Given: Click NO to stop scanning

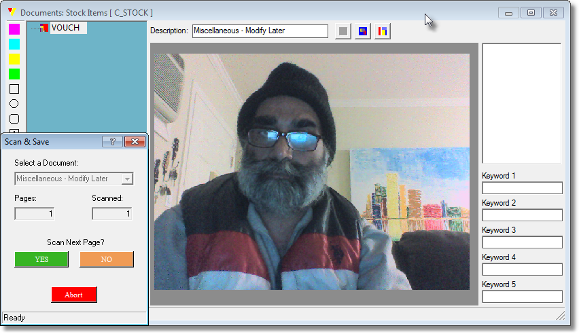Looking at the screenshot, I should [x=107, y=259].
